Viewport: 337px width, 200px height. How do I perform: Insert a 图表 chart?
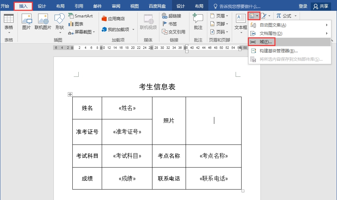[76, 24]
